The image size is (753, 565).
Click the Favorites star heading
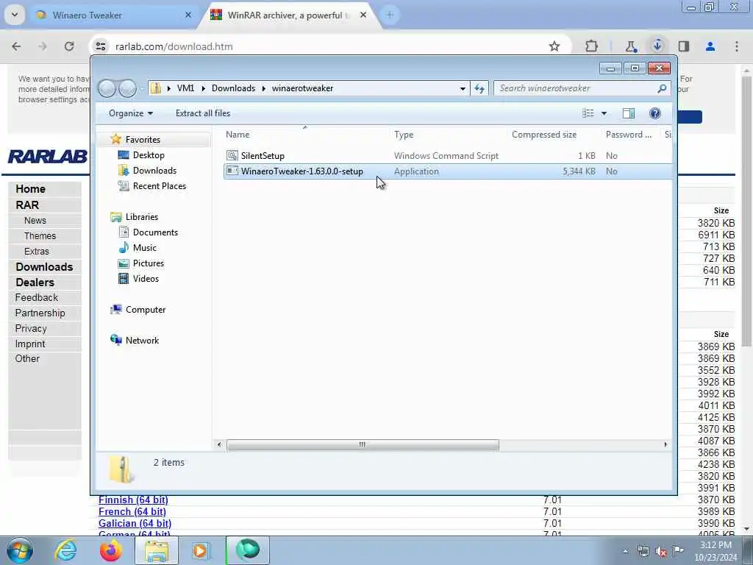point(143,139)
